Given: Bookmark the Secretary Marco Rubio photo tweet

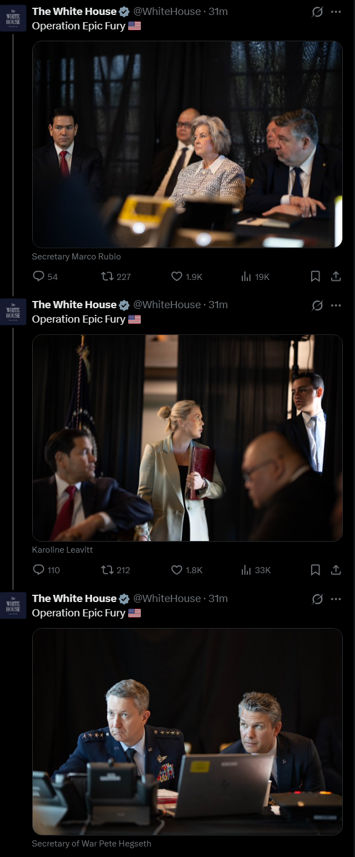Looking at the screenshot, I should coord(315,276).
